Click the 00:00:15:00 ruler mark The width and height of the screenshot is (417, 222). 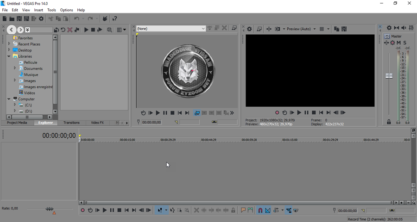pos(127,140)
